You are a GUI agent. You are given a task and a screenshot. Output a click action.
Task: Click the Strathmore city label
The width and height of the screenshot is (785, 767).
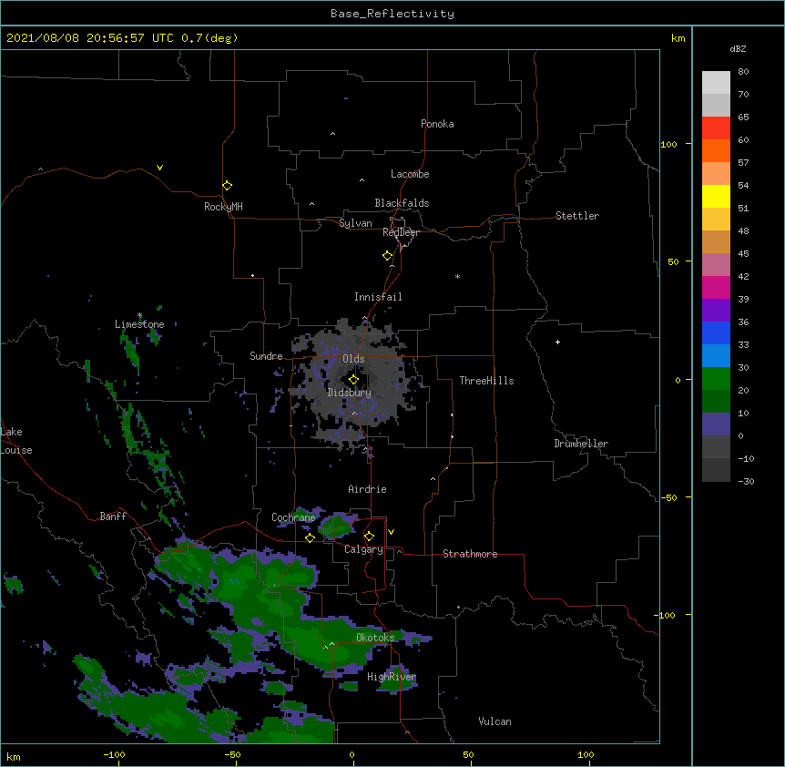(470, 554)
